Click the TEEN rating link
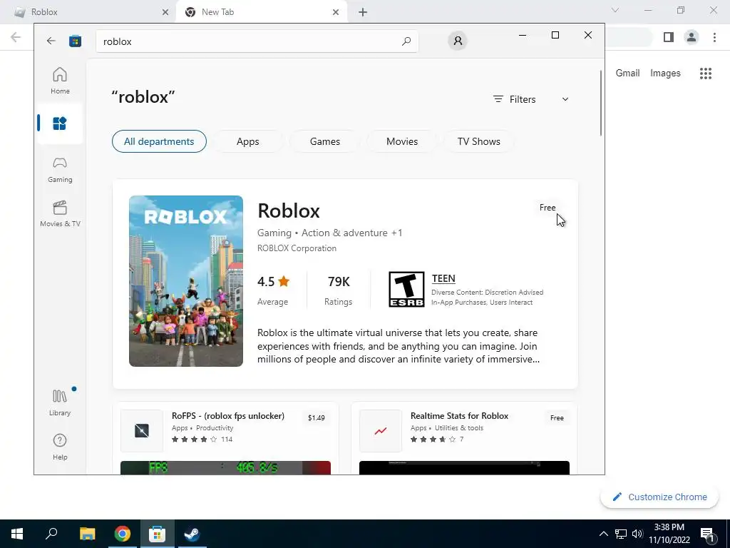This screenshot has height=548, width=730. 443,279
